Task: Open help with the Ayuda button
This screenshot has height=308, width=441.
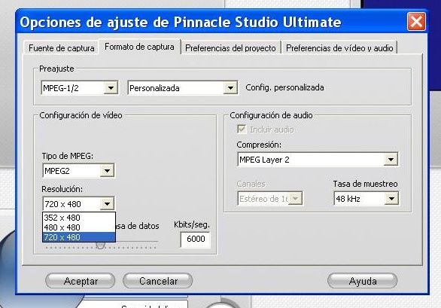Action: tap(363, 281)
